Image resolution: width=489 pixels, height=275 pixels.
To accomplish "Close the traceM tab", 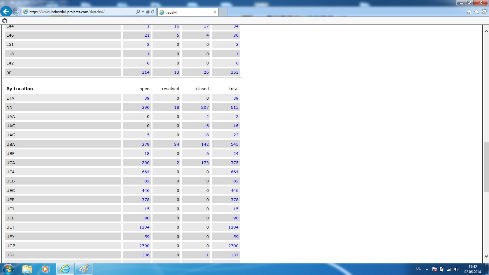I will coord(215,12).
